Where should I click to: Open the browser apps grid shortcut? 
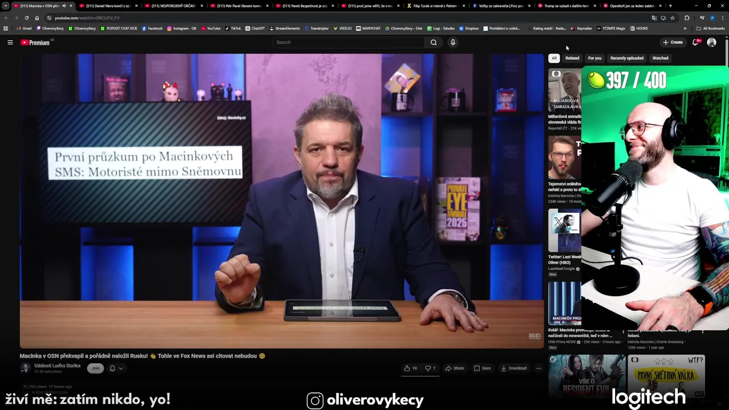(x=6, y=28)
